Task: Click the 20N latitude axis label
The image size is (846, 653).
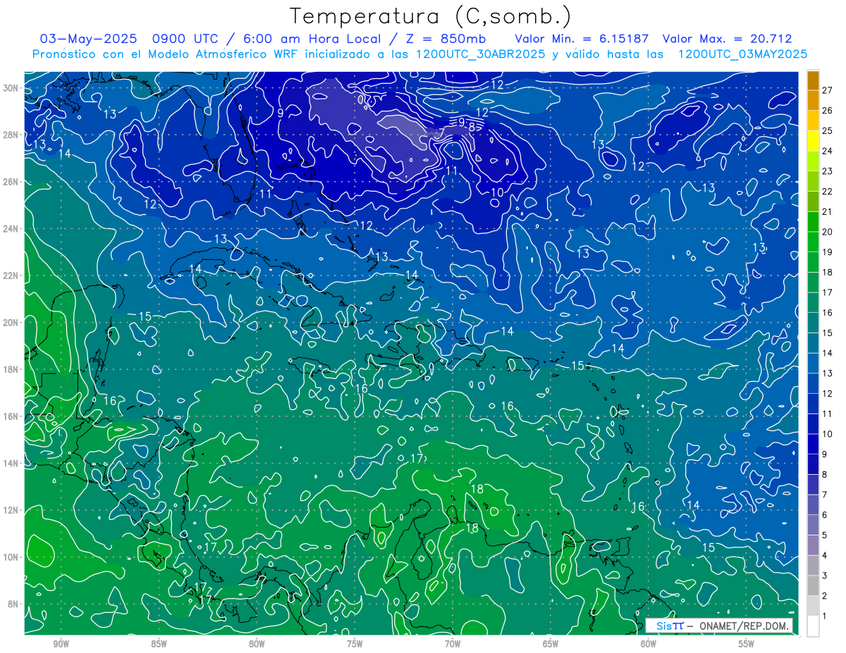Action: [11, 323]
